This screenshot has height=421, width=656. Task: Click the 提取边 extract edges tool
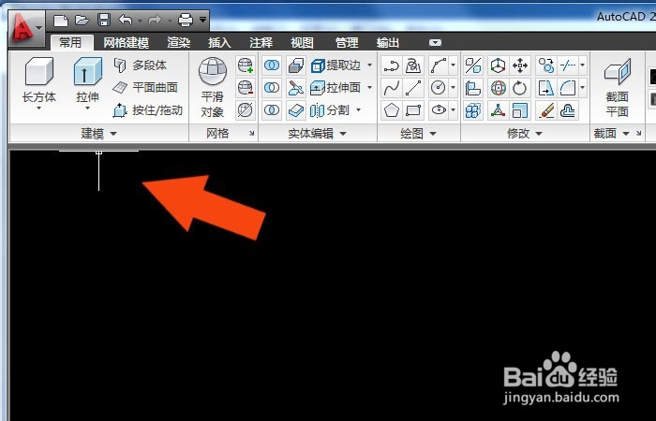tap(335, 65)
